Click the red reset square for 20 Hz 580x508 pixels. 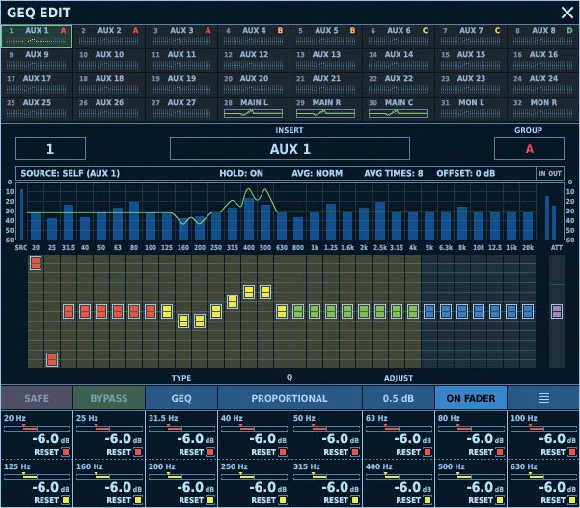point(65,451)
